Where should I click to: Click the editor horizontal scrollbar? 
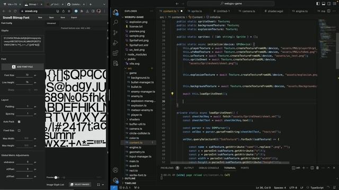point(230,163)
